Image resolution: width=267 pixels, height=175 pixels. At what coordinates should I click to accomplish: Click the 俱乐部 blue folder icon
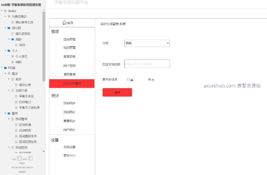[x=9, y=28]
